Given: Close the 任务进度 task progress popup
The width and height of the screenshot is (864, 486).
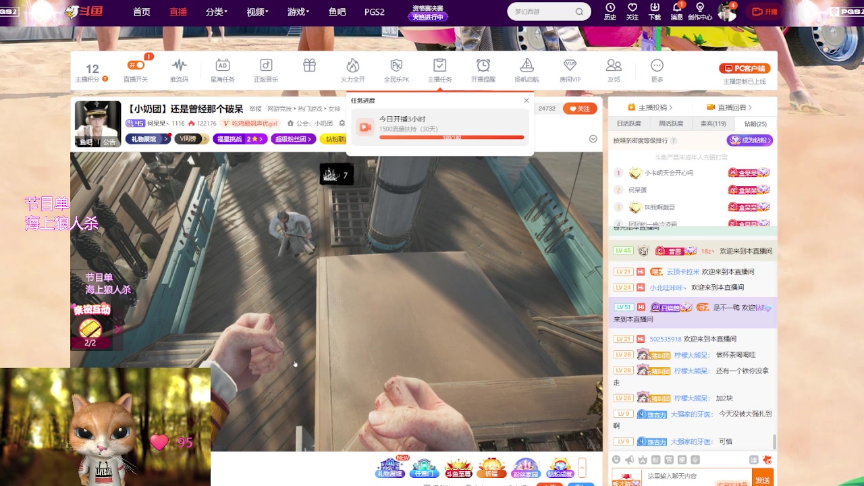Looking at the screenshot, I should pyautogui.click(x=526, y=101).
